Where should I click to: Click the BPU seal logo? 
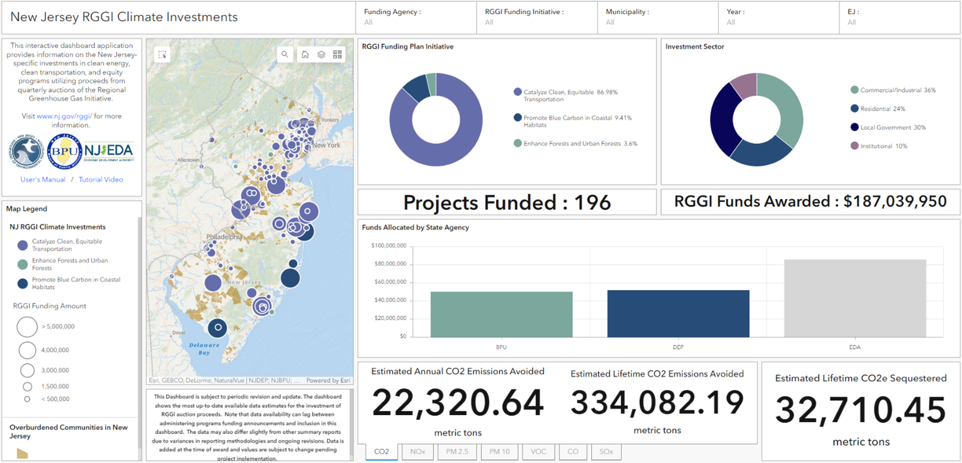click(x=64, y=151)
